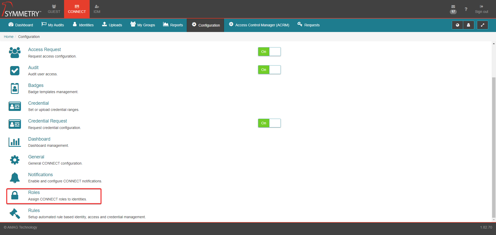Screen dimensions: 496x235
Task: Toggle the Credential Request On switch
Action: pos(269,123)
